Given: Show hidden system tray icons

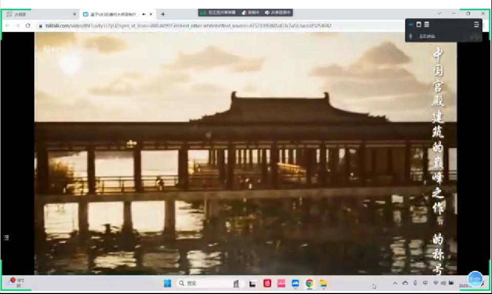Looking at the screenshot, I should tap(395, 283).
